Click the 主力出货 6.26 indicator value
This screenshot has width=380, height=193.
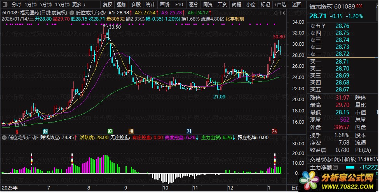point(217,138)
